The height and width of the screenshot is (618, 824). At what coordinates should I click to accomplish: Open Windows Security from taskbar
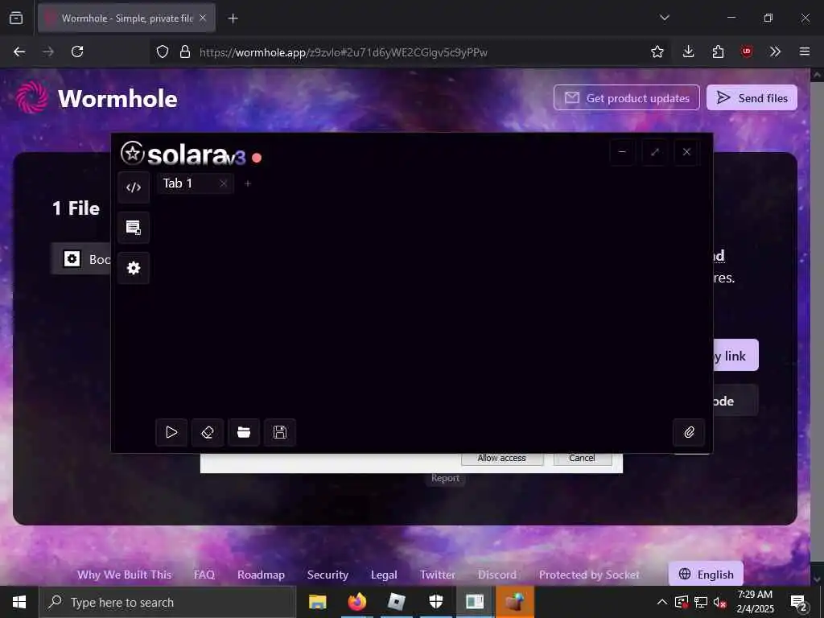coord(435,602)
